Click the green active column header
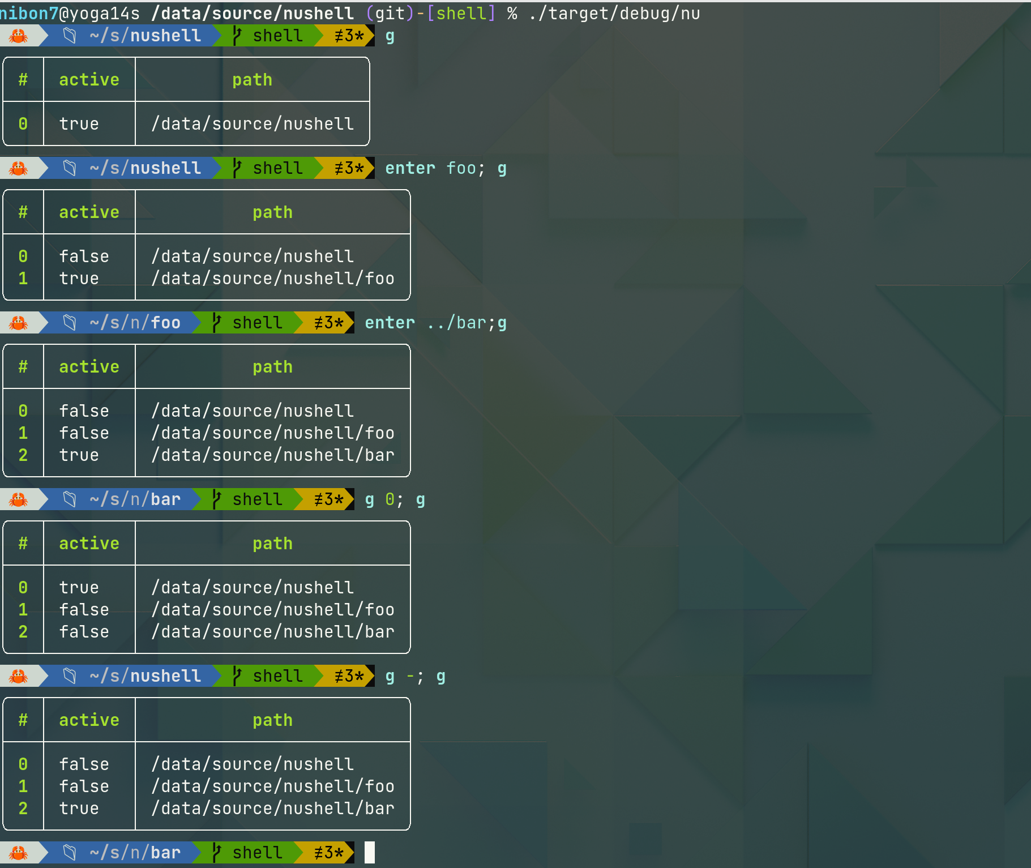Image resolution: width=1031 pixels, height=868 pixels. [x=89, y=79]
